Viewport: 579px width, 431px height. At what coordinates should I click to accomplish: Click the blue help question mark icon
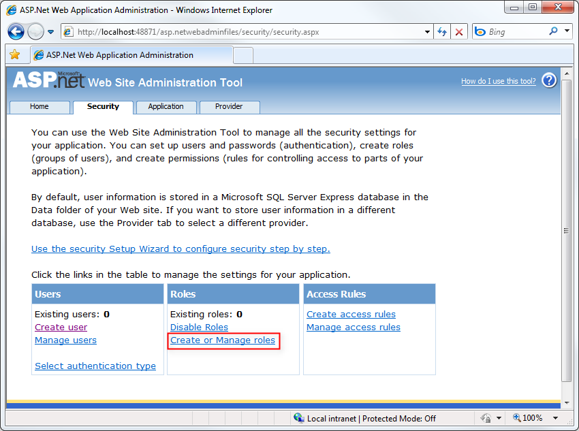[x=549, y=80]
